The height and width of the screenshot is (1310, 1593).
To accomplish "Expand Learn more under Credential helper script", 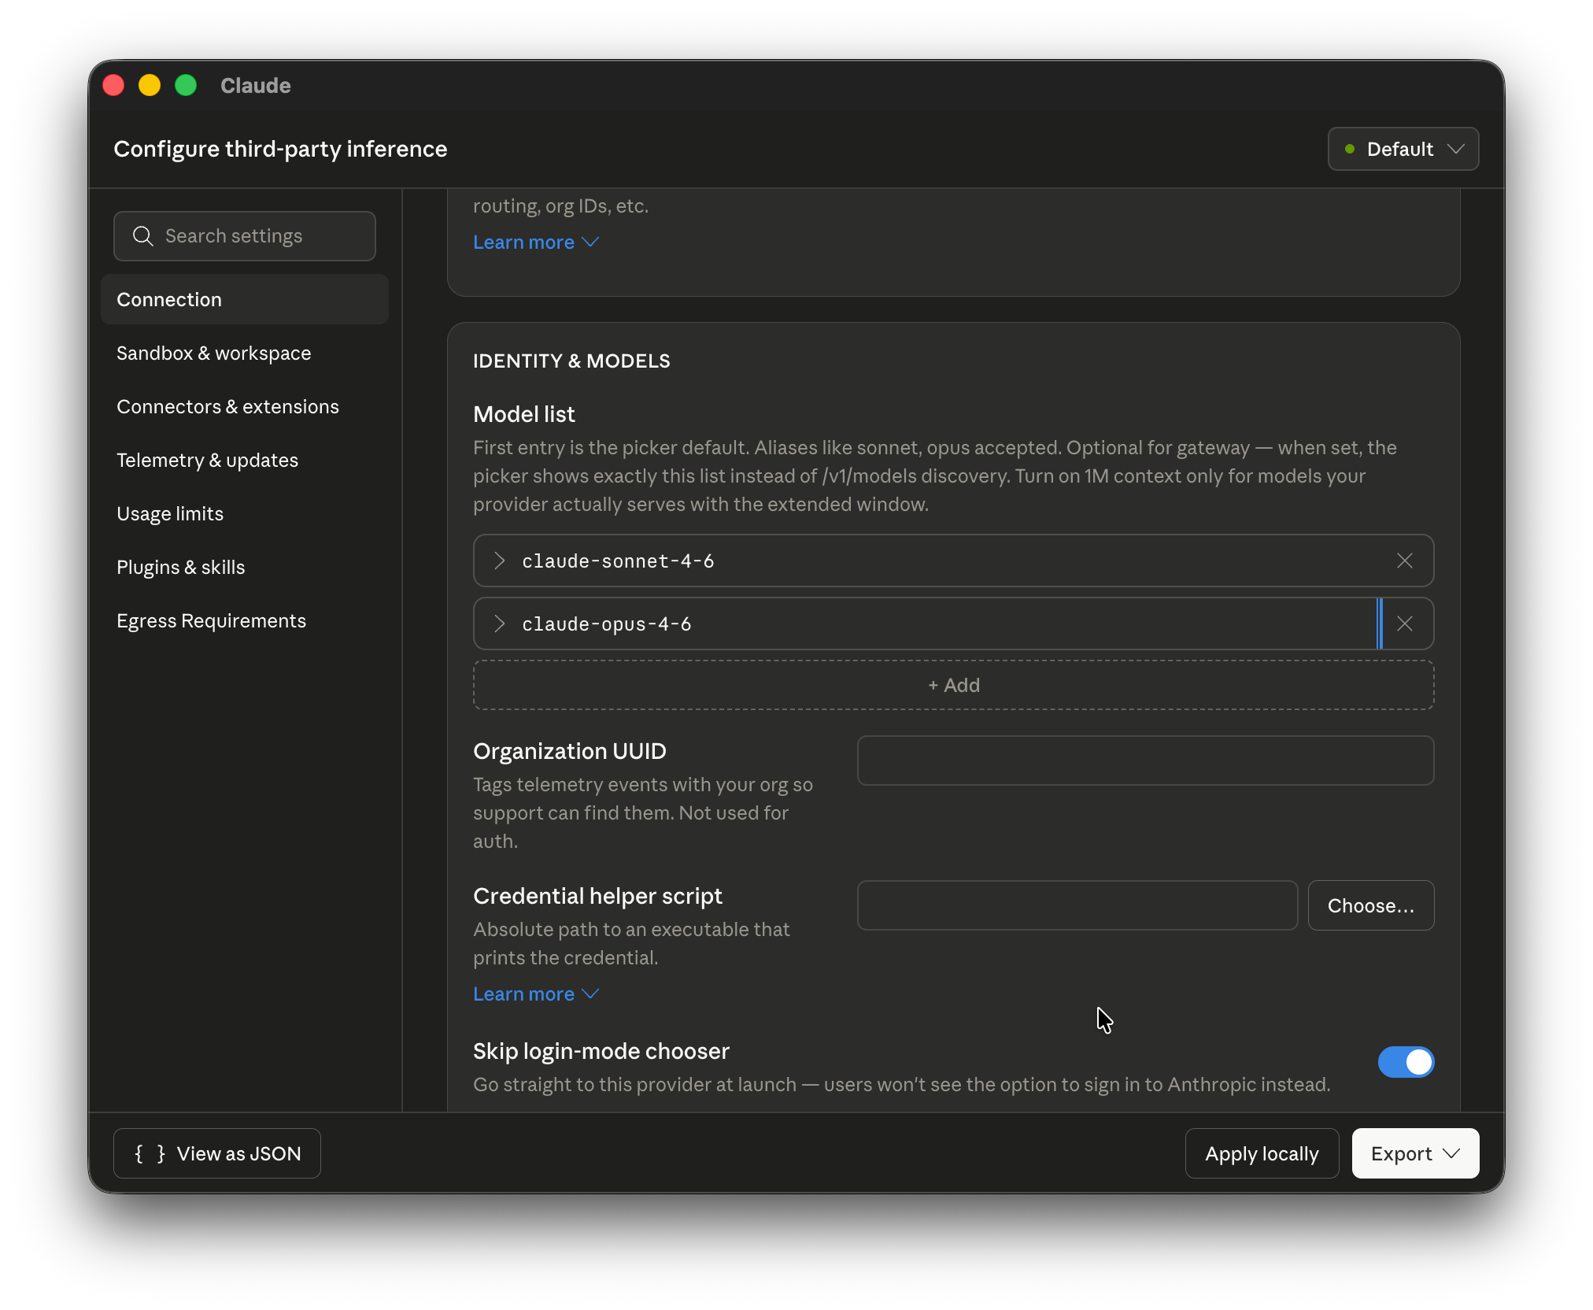I will [536, 994].
